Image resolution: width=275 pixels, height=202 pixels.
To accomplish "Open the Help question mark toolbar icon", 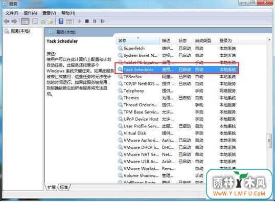I will pos(61,21).
